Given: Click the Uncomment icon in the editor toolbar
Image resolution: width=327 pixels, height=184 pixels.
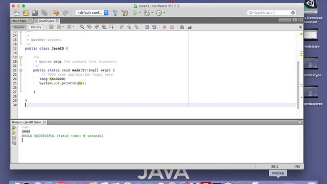Looking at the screenshot, I should 190,27.
